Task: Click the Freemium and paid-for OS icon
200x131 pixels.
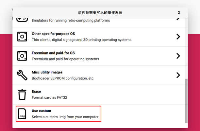Action: [x=22, y=56]
